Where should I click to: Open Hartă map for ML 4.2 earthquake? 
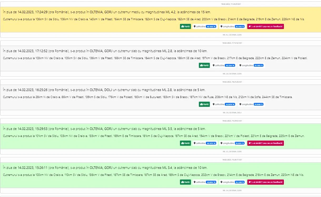tap(185, 26)
